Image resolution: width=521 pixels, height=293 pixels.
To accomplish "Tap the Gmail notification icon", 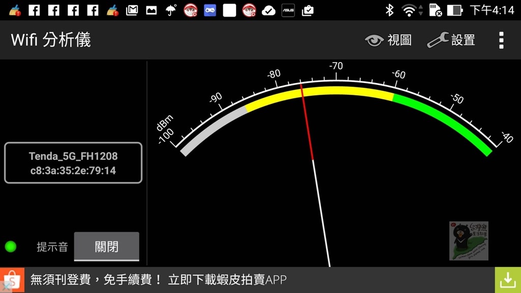I will tap(132, 10).
